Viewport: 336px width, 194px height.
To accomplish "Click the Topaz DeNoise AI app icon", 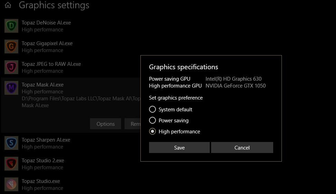I will [x=11, y=26].
